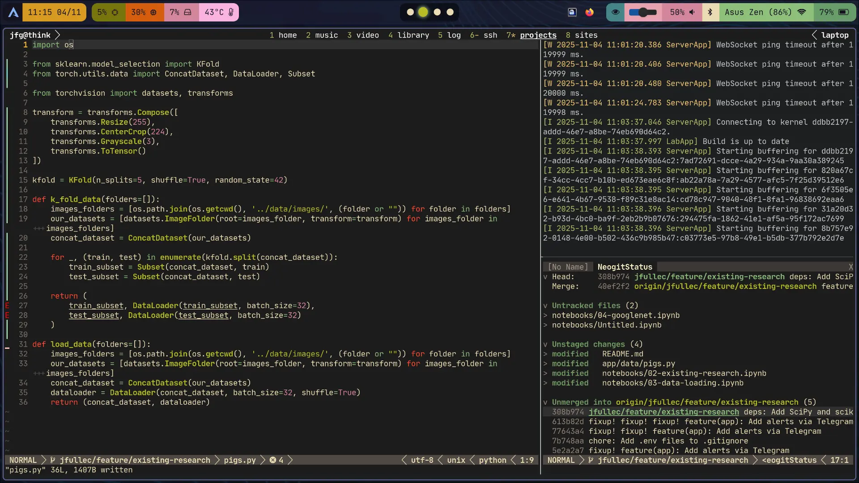
Task: Click the Bluetooth icon in the bar
Action: [x=710, y=13]
